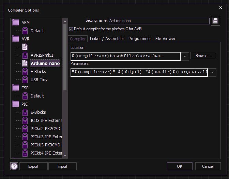Click the AVR folder icon
The width and height of the screenshot is (229, 179).
pos(16,39)
